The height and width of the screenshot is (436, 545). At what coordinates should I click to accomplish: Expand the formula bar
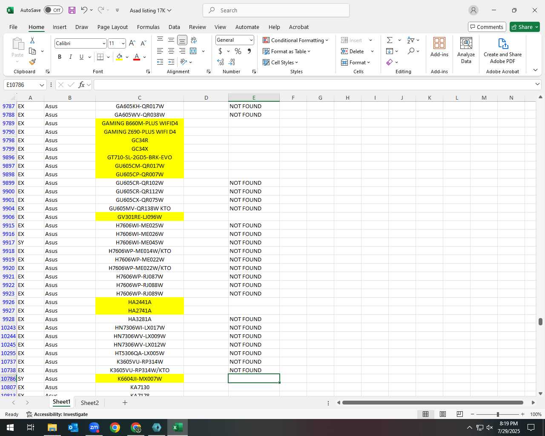point(537,84)
